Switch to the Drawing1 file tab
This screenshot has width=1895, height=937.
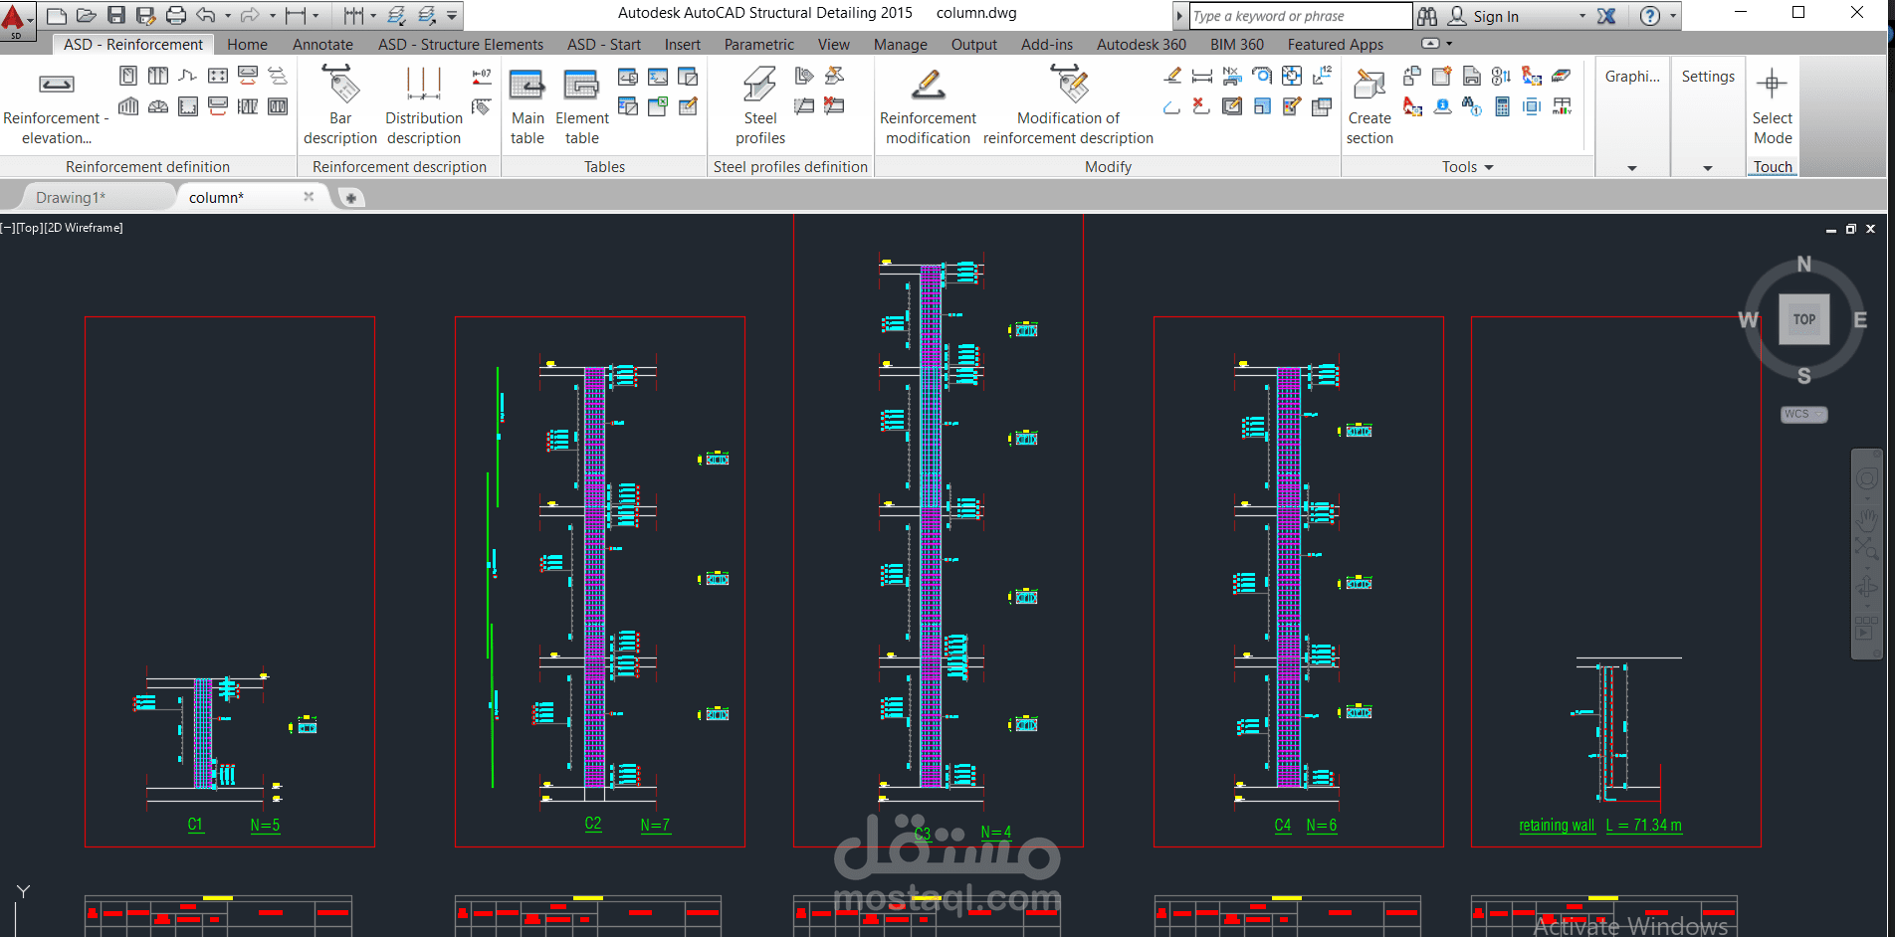(x=70, y=197)
